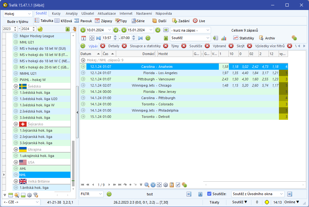Open the Internet menu
The width and height of the screenshot is (309, 207).
(x=126, y=13)
